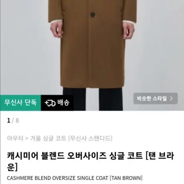Open the 비슷한 스타일 similar styles button
184x184 pixels.
[155, 98]
